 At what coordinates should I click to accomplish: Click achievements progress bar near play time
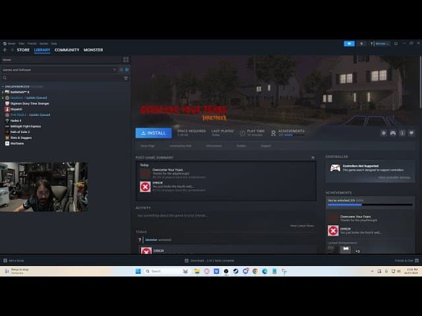click(x=294, y=135)
